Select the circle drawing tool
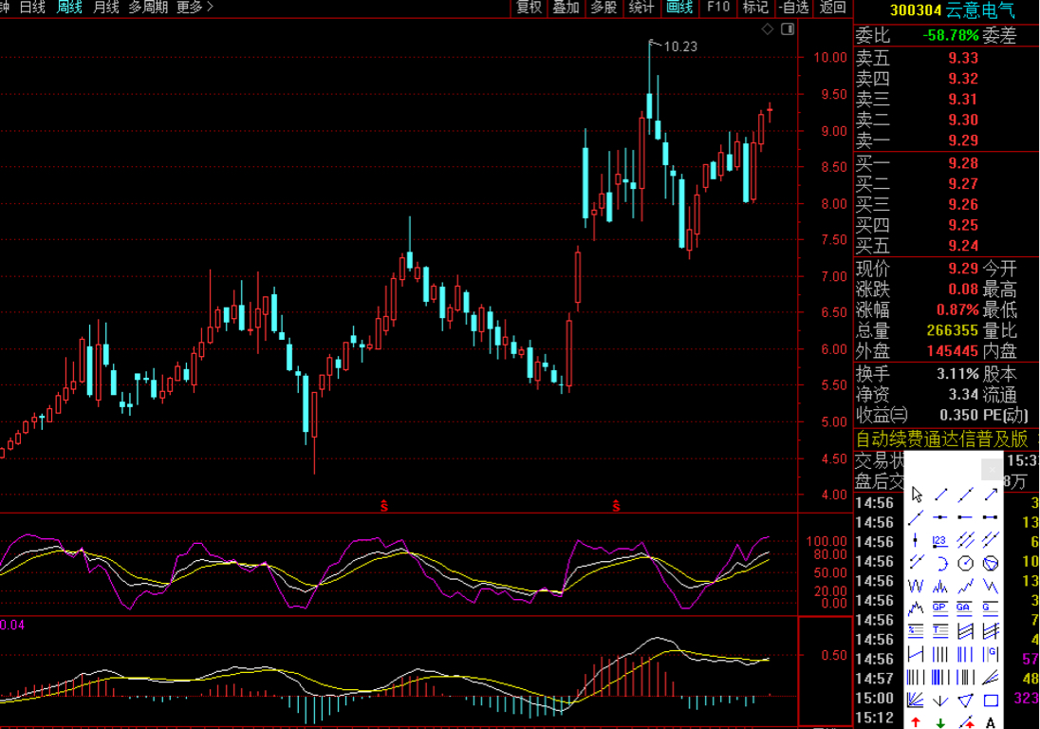This screenshot has height=729, width=1040. coord(966,563)
